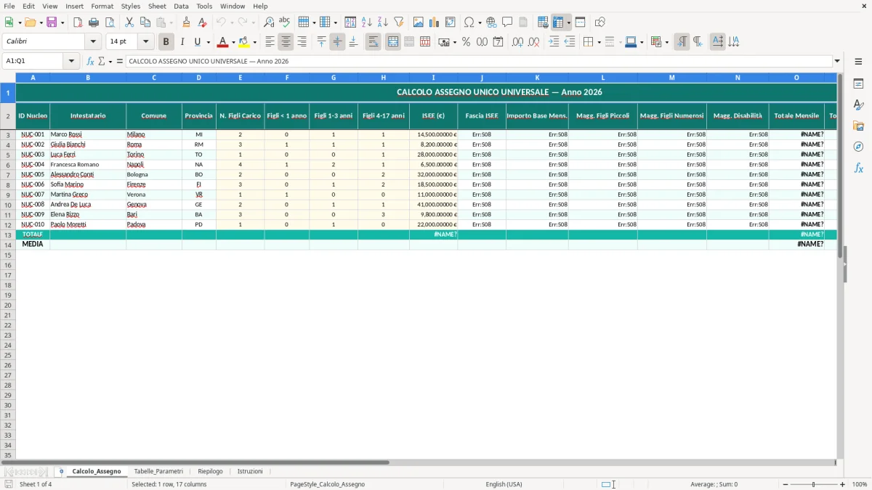Open the sidebar Gallery icon
872x490 pixels.
858,126
